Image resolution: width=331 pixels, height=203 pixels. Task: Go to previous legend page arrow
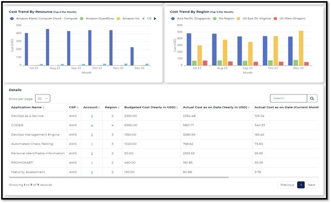[x=143, y=18]
